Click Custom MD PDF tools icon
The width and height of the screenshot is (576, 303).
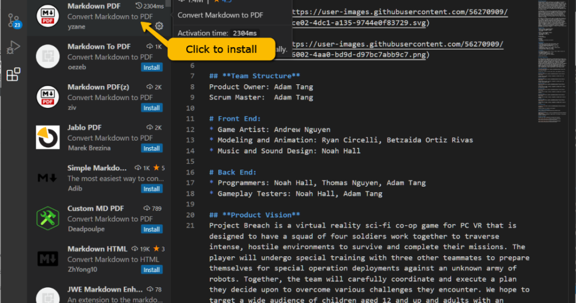click(x=47, y=218)
